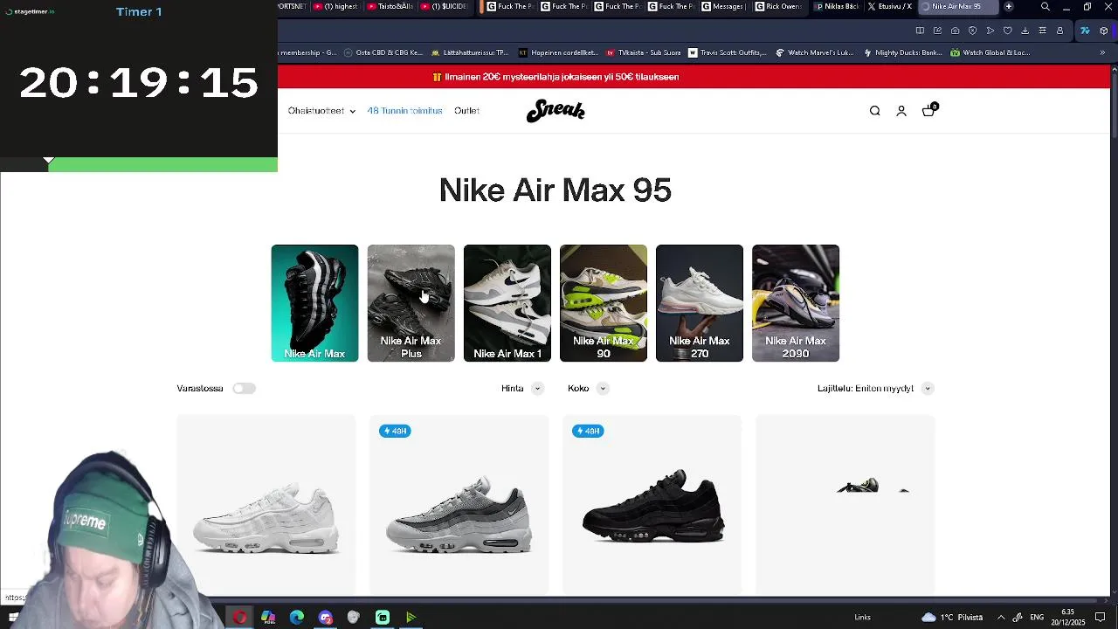Open the white Air Max 95 product
The width and height of the screenshot is (1118, 629).
(266, 505)
